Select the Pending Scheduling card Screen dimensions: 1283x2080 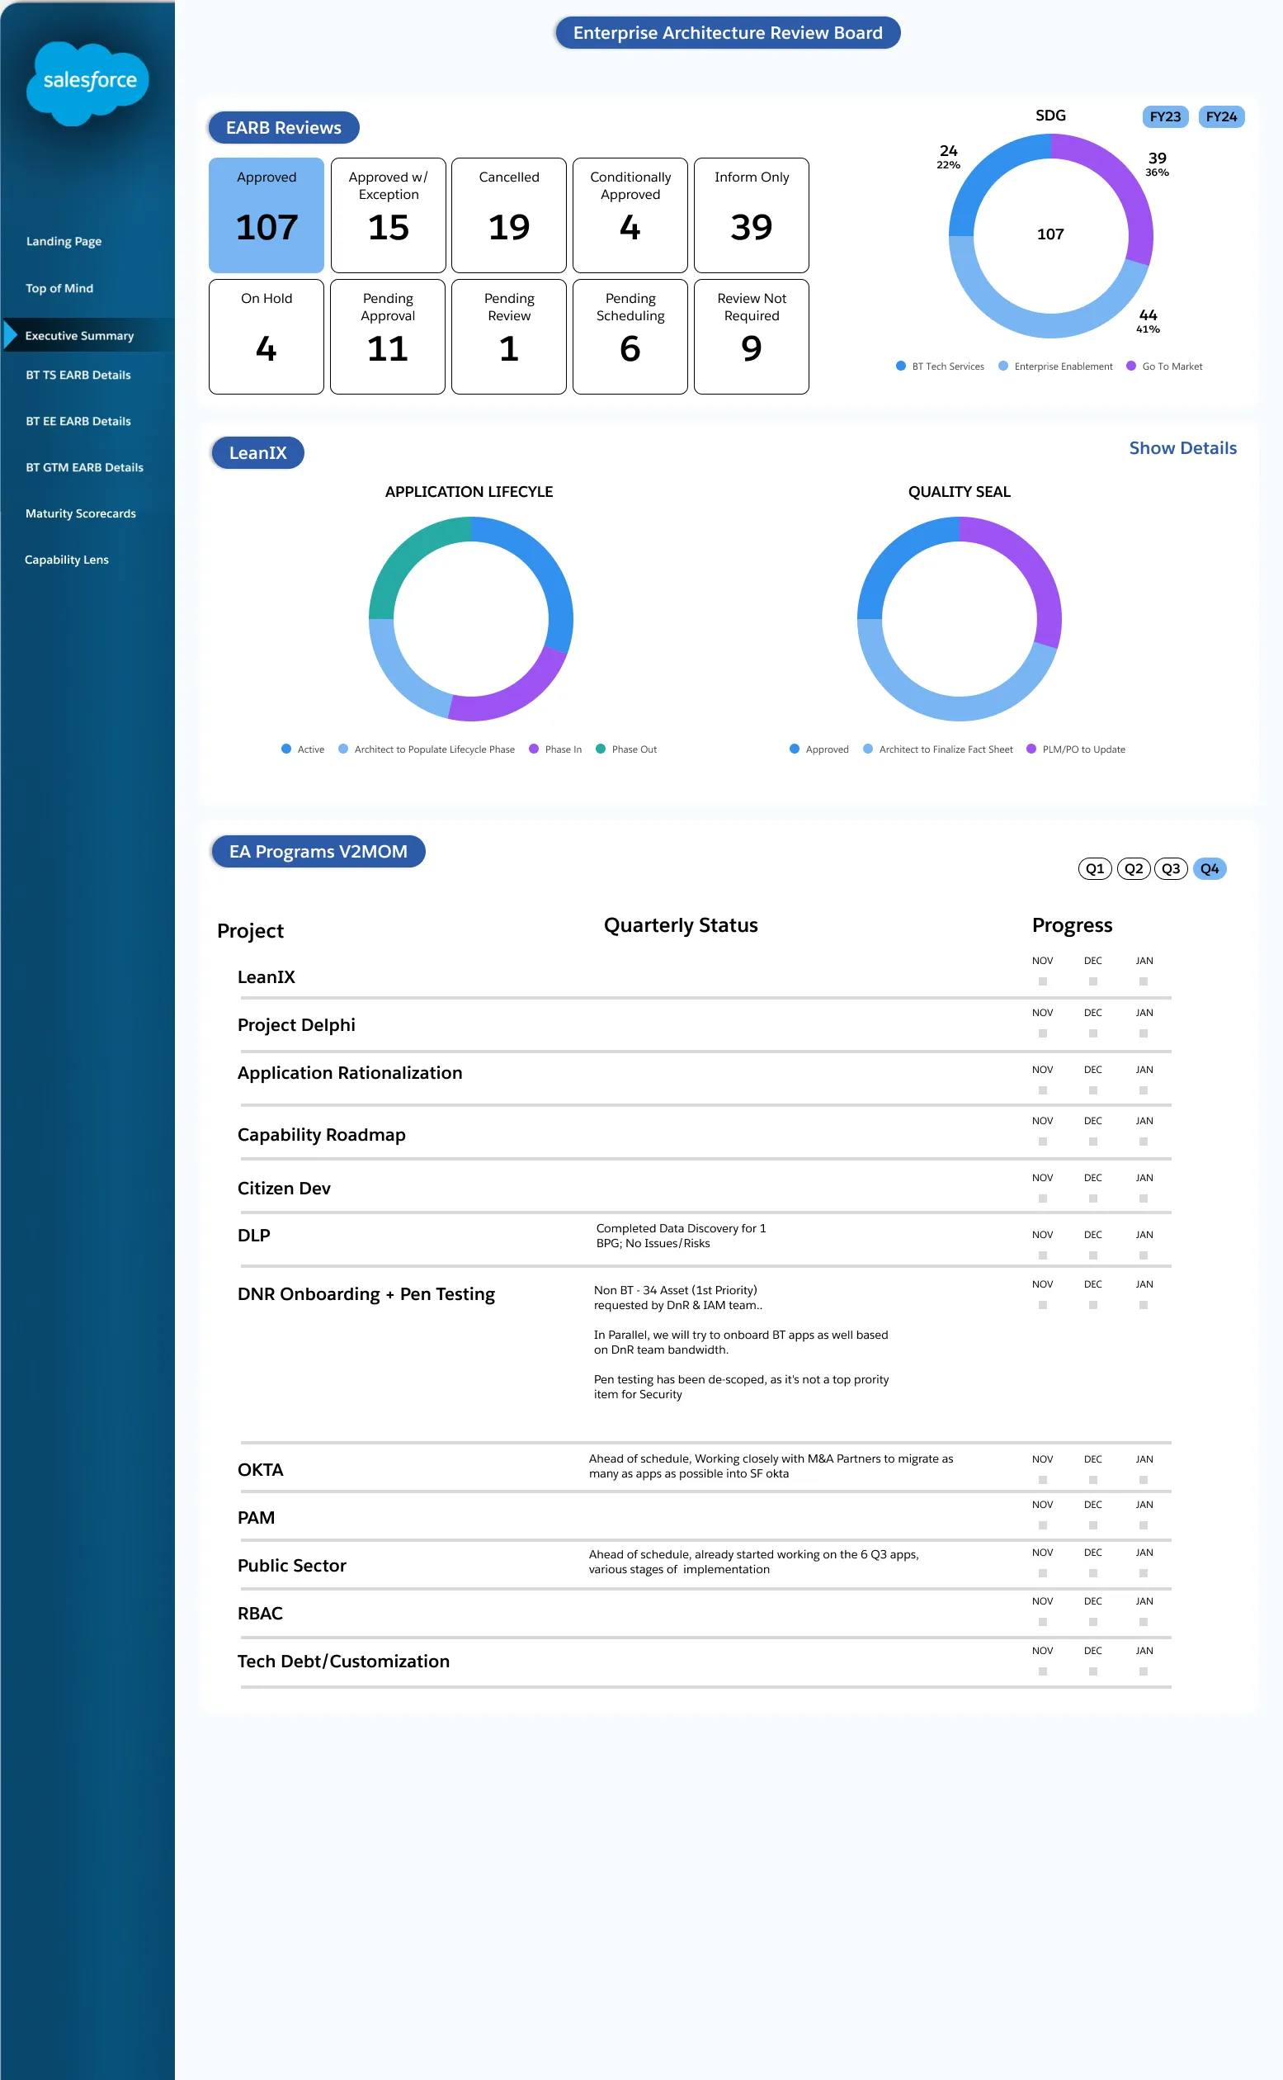[x=630, y=337]
